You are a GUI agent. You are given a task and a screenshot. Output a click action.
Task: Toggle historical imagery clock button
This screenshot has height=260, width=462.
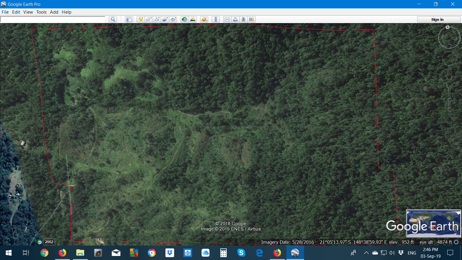tap(184, 19)
